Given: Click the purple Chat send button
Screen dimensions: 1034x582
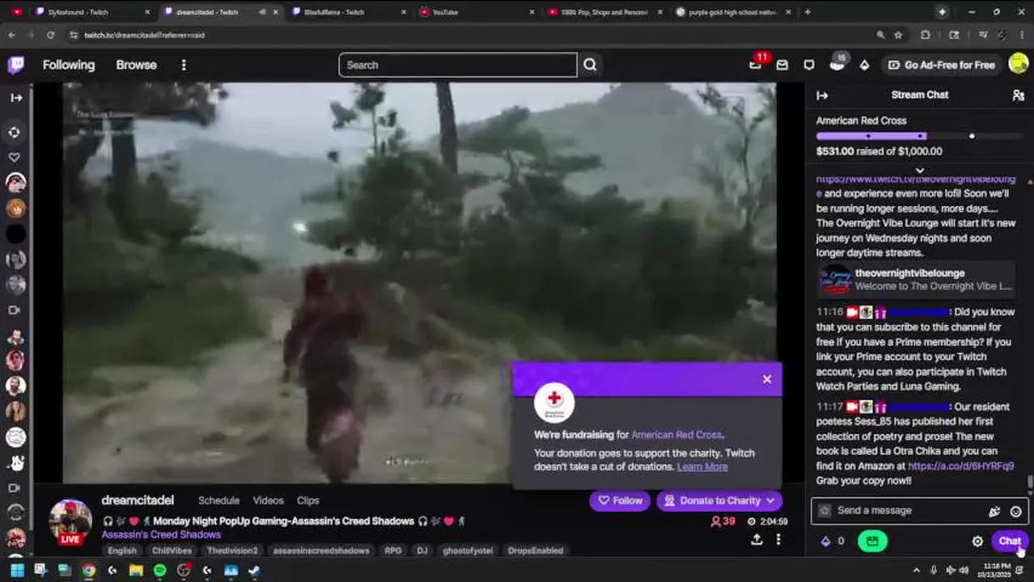Looking at the screenshot, I should tap(1010, 542).
